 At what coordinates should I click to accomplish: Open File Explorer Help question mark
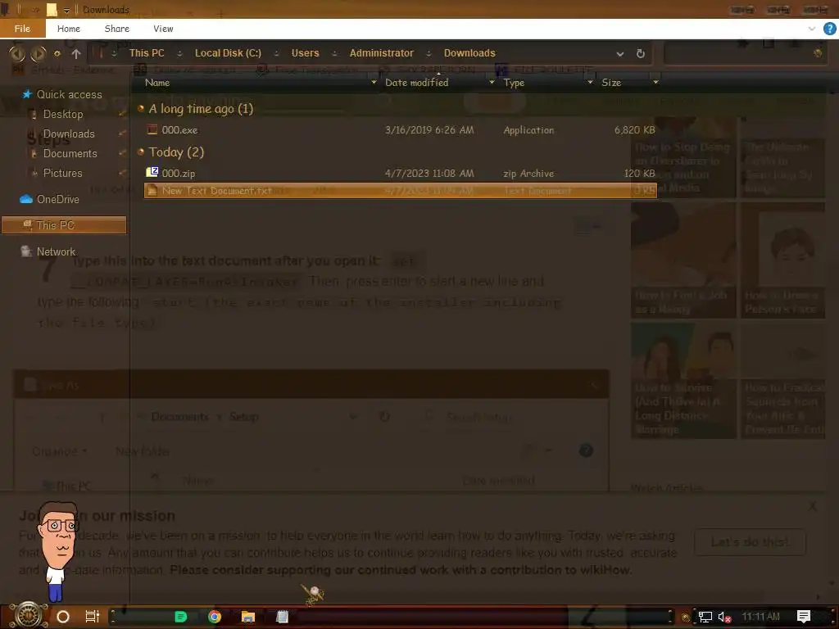point(829,29)
